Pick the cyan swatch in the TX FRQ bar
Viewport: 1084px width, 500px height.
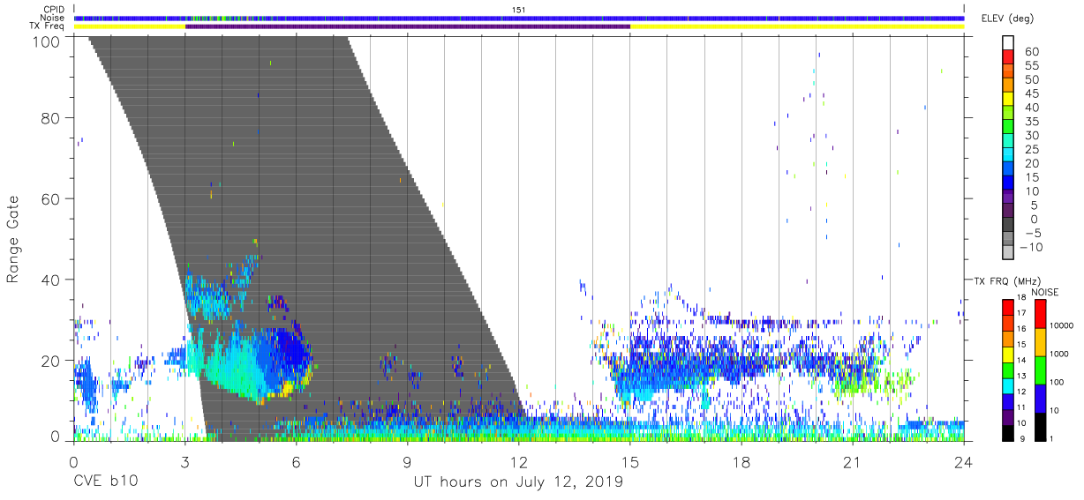click(1008, 385)
